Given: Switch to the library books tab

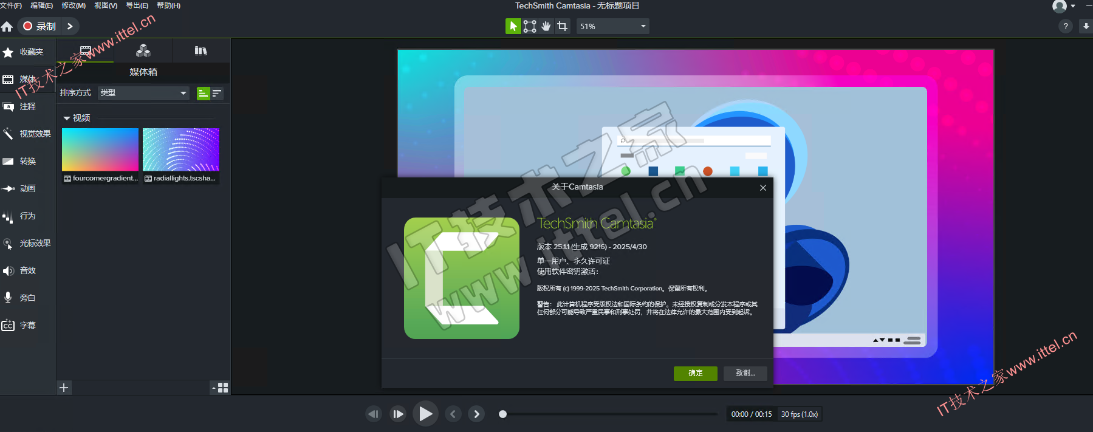Looking at the screenshot, I should (201, 51).
